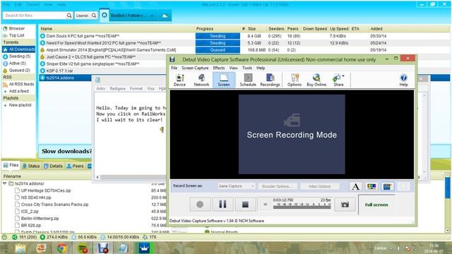Click New playlist in sidebar
This screenshot has height=254, width=452.
20,105
